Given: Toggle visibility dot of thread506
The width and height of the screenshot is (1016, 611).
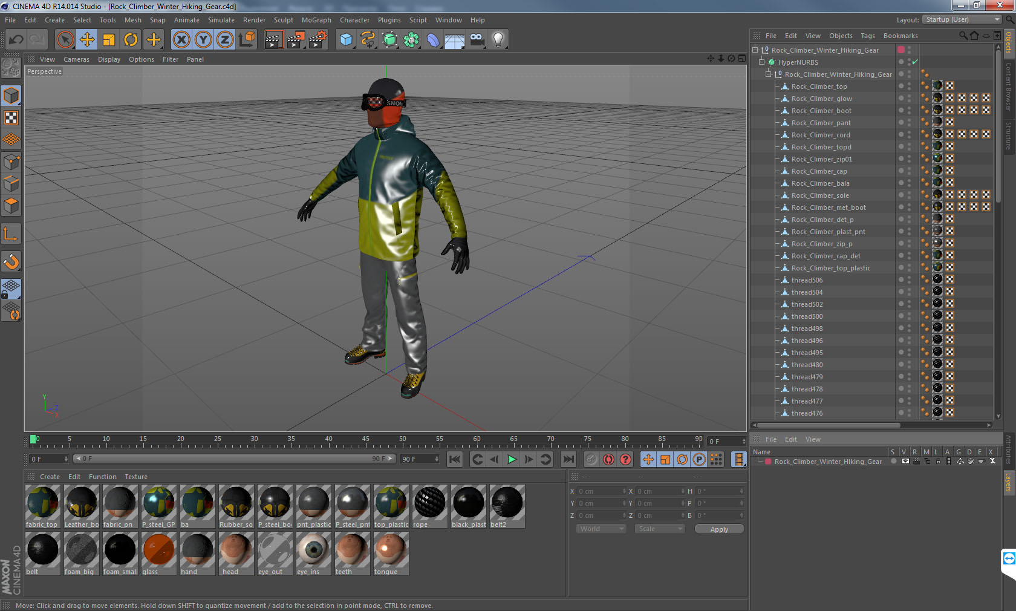Looking at the screenshot, I should coord(901,278).
